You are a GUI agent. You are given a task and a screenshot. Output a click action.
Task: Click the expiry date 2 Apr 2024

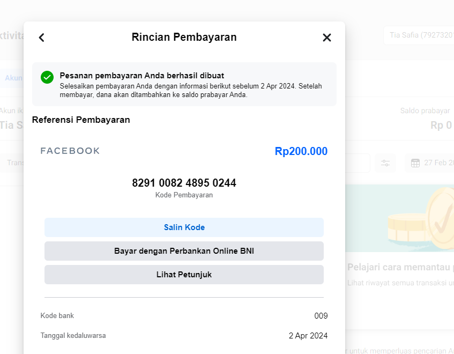coord(308,336)
